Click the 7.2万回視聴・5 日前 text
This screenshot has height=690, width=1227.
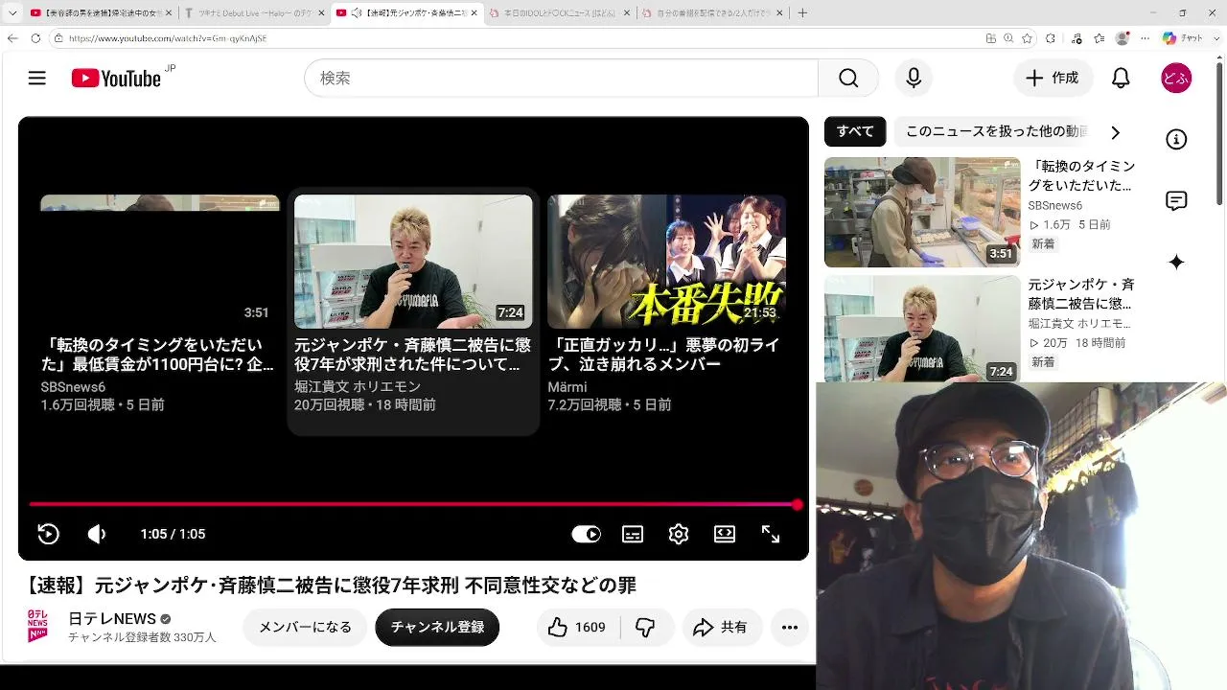coord(610,405)
